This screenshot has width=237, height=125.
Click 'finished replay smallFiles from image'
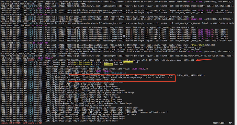point(103,118)
